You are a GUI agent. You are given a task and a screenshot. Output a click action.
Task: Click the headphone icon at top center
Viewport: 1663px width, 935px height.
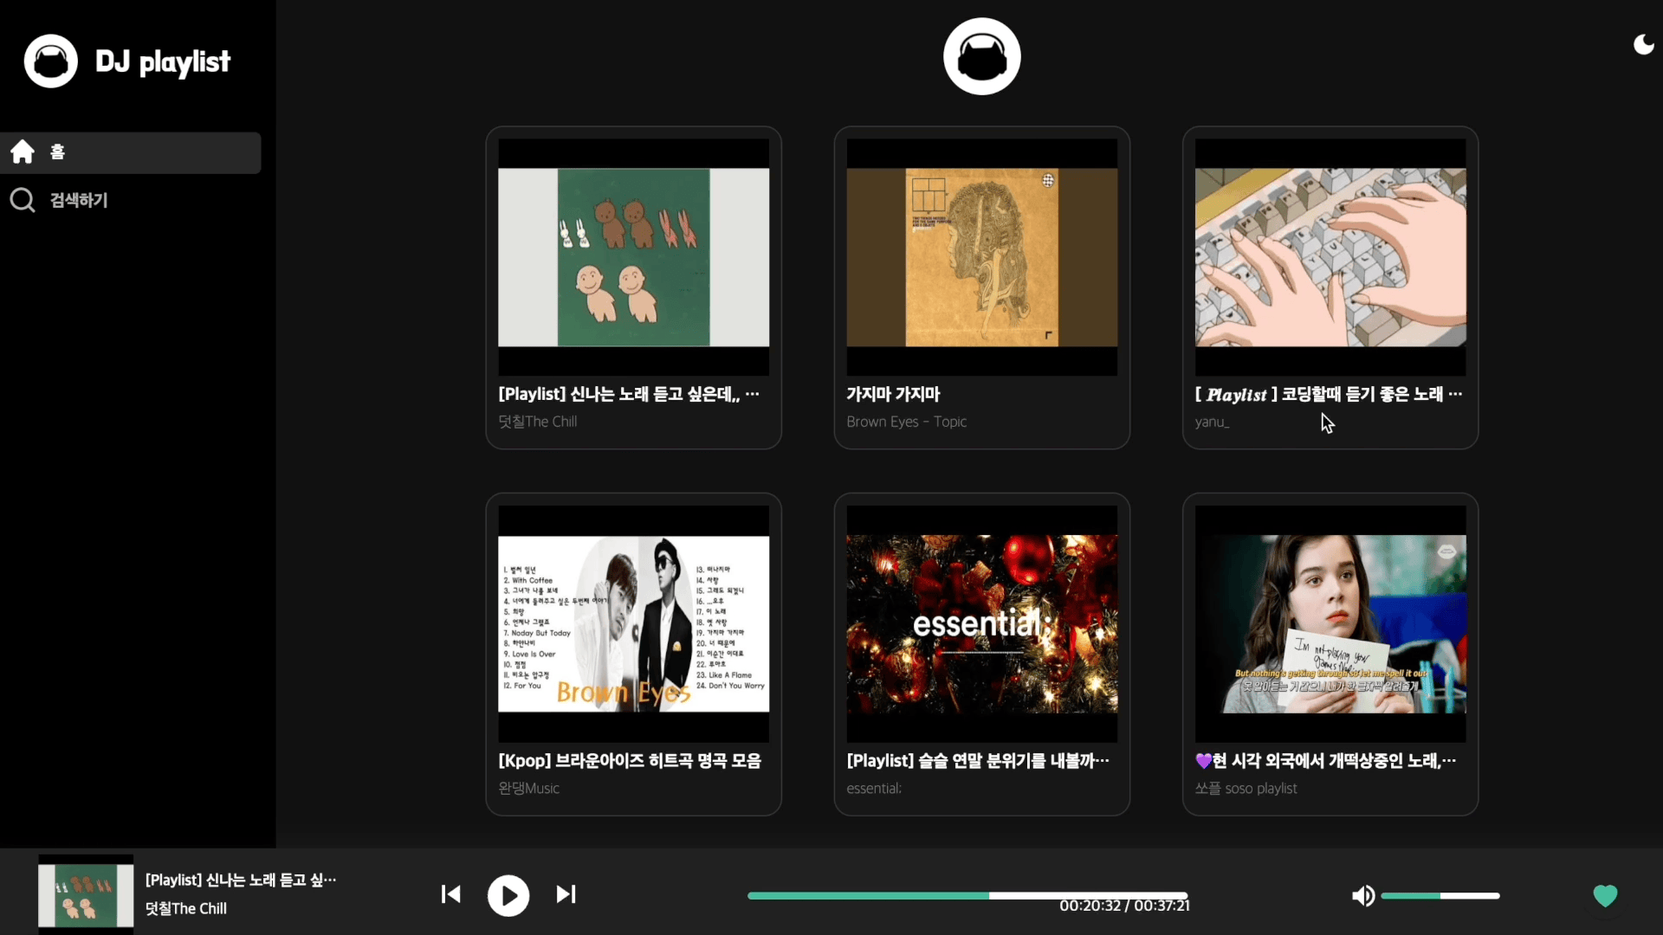(x=981, y=55)
